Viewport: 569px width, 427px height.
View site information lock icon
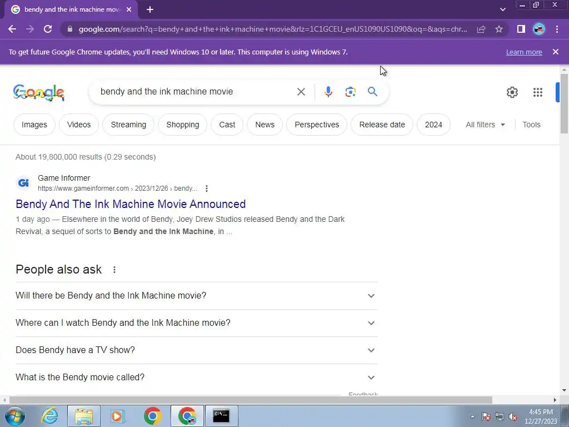(x=70, y=29)
